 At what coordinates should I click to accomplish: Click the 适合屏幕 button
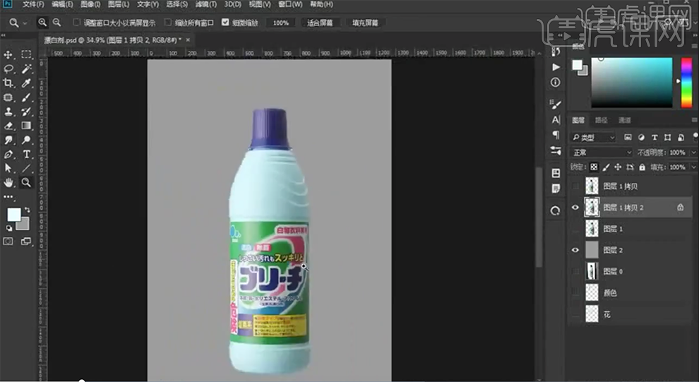point(320,23)
